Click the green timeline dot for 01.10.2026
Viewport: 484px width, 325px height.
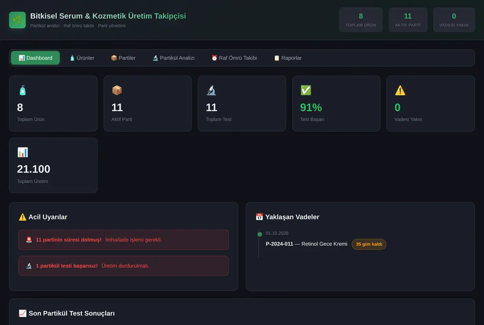[260, 234]
